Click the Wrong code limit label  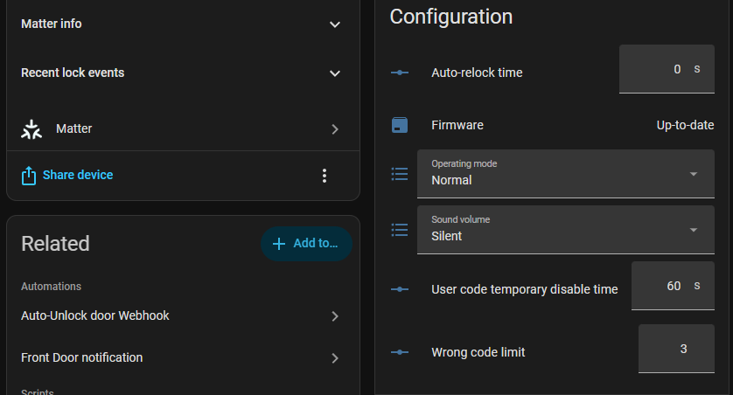coord(478,352)
